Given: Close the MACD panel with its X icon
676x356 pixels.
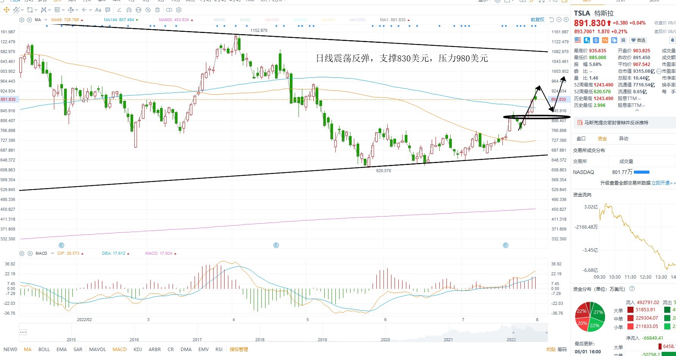Looking at the screenshot, I should (30, 253).
